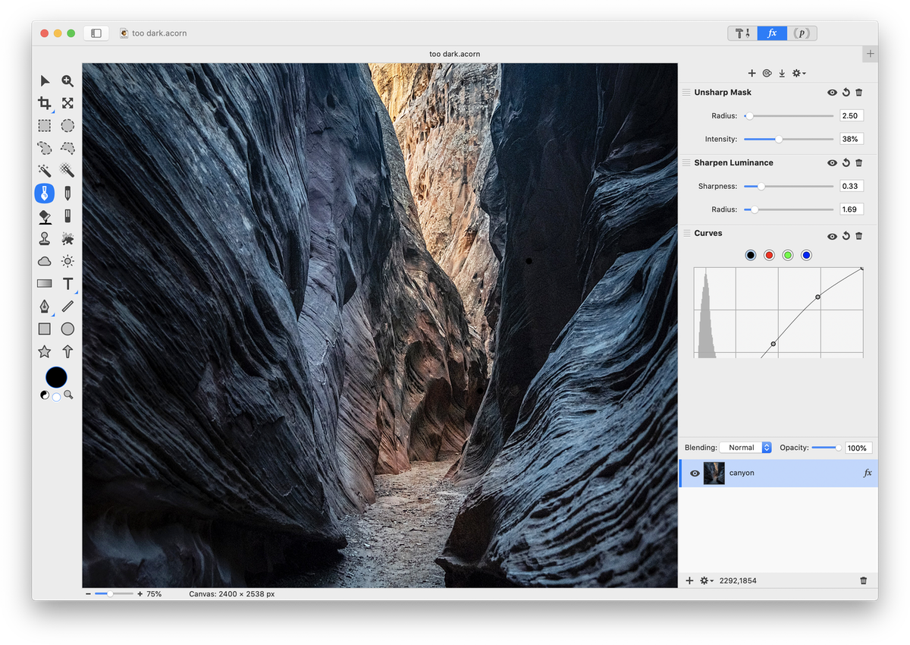910x645 pixels.
Task: Toggle Unsharp Mask filter visibility
Action: click(x=832, y=93)
